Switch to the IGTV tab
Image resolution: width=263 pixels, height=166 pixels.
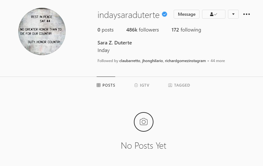pos(142,85)
